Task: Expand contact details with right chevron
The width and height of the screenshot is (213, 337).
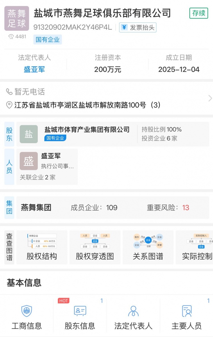Action: (x=210, y=98)
